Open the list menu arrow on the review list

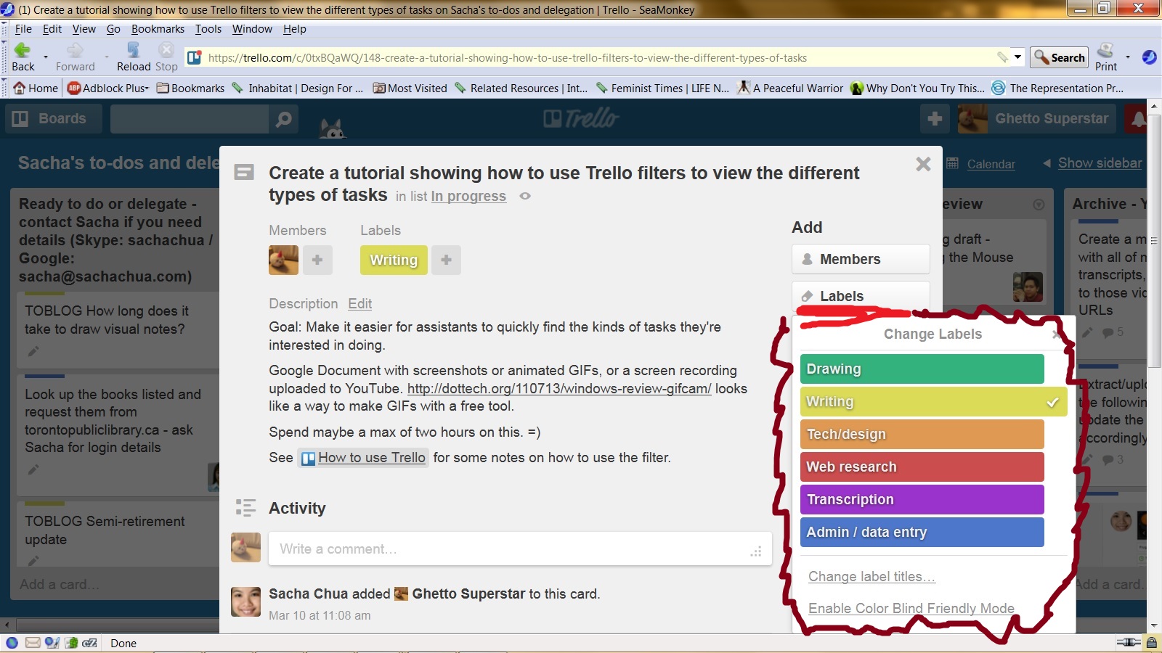tap(1039, 205)
